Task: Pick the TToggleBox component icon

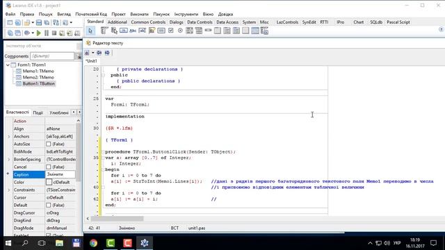Action: coord(161,31)
